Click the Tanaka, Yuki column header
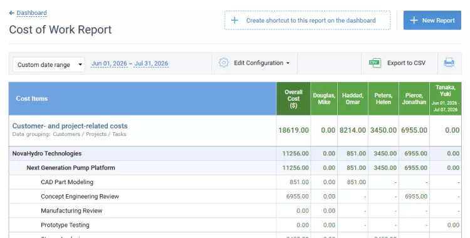 pos(446,98)
